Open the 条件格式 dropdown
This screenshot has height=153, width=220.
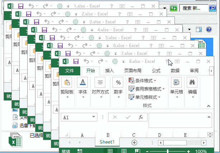pyautogui.click(x=142, y=80)
